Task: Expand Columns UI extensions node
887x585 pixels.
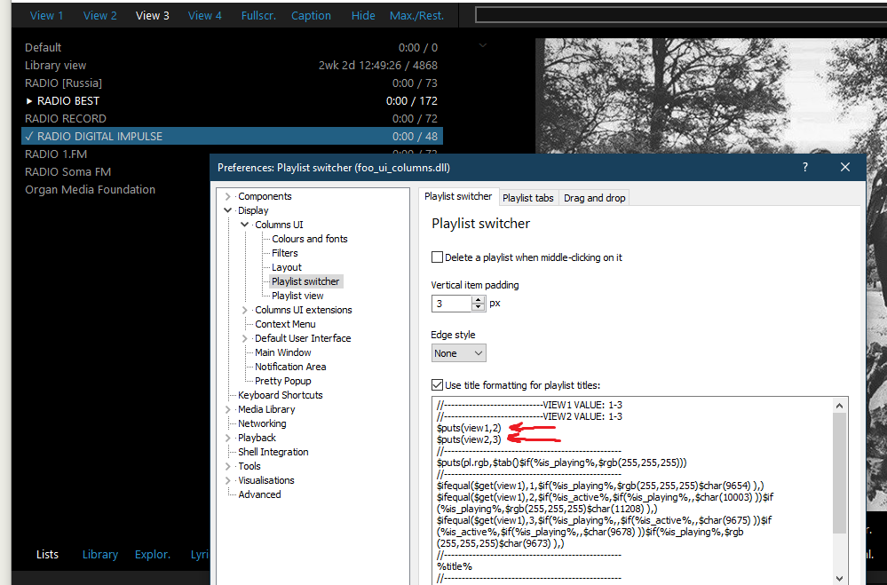Action: pos(245,310)
